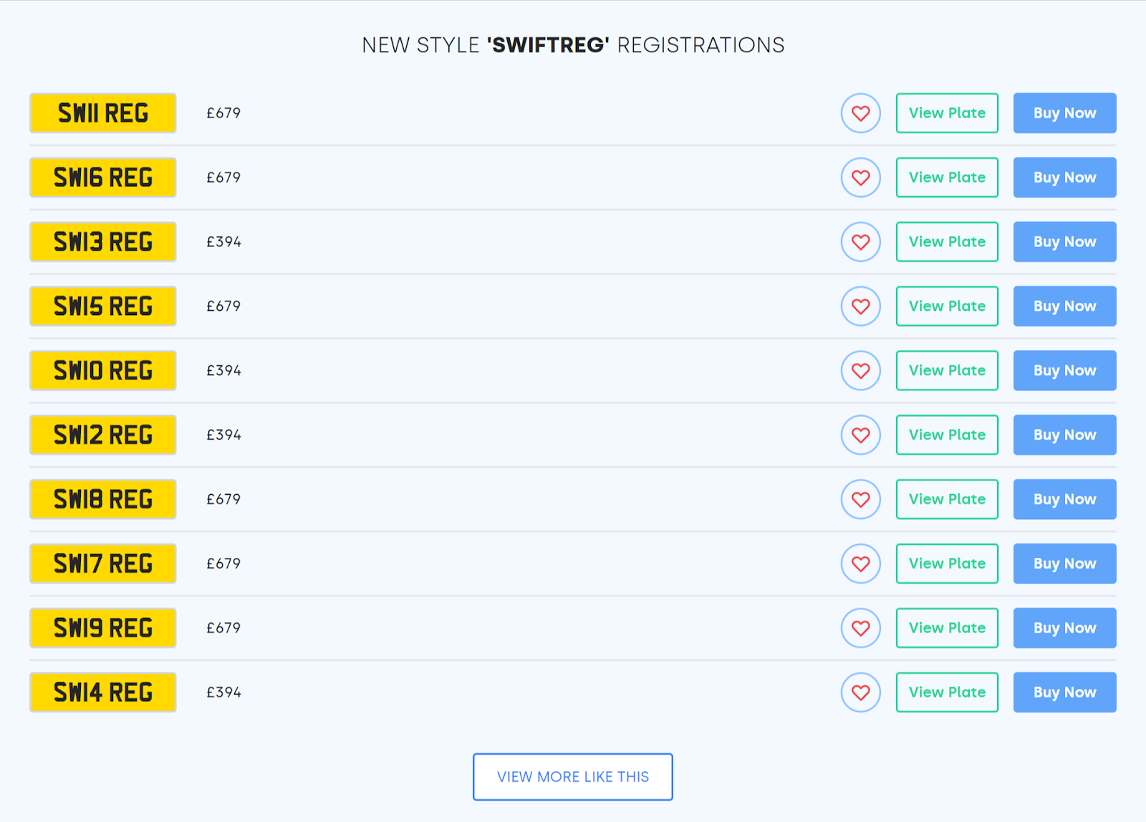Open View Plate on the SW17 REG row
1146x822 pixels.
pos(947,564)
